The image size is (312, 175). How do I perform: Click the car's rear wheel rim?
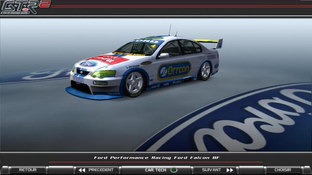[206, 70]
